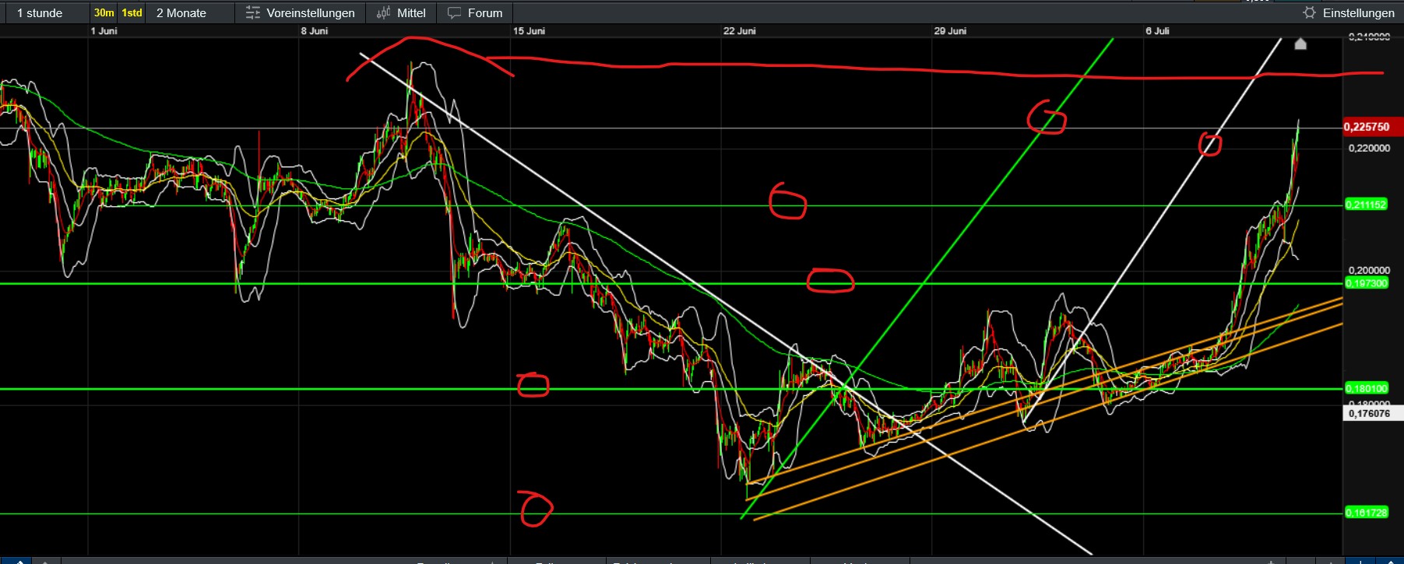This screenshot has width=1404, height=564.
Task: Click the Forum speech bubble icon
Action: tap(455, 13)
